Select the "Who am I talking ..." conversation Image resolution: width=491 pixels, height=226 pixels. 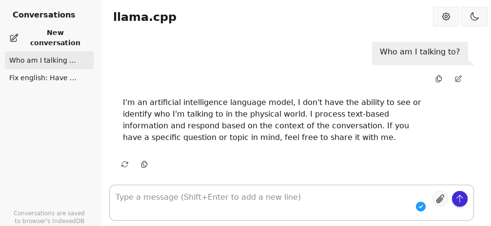click(49, 60)
